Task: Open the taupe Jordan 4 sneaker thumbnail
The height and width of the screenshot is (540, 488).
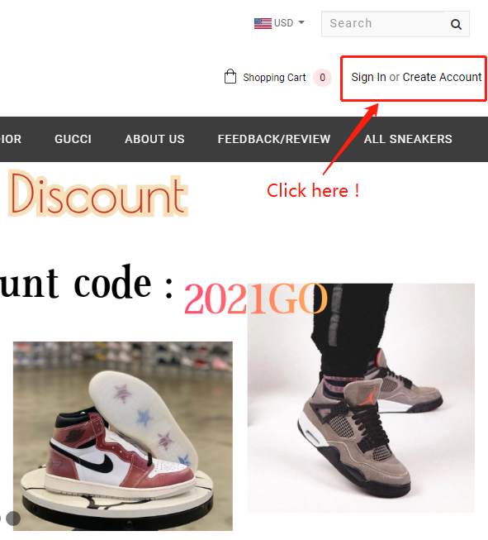Action: 361,398
